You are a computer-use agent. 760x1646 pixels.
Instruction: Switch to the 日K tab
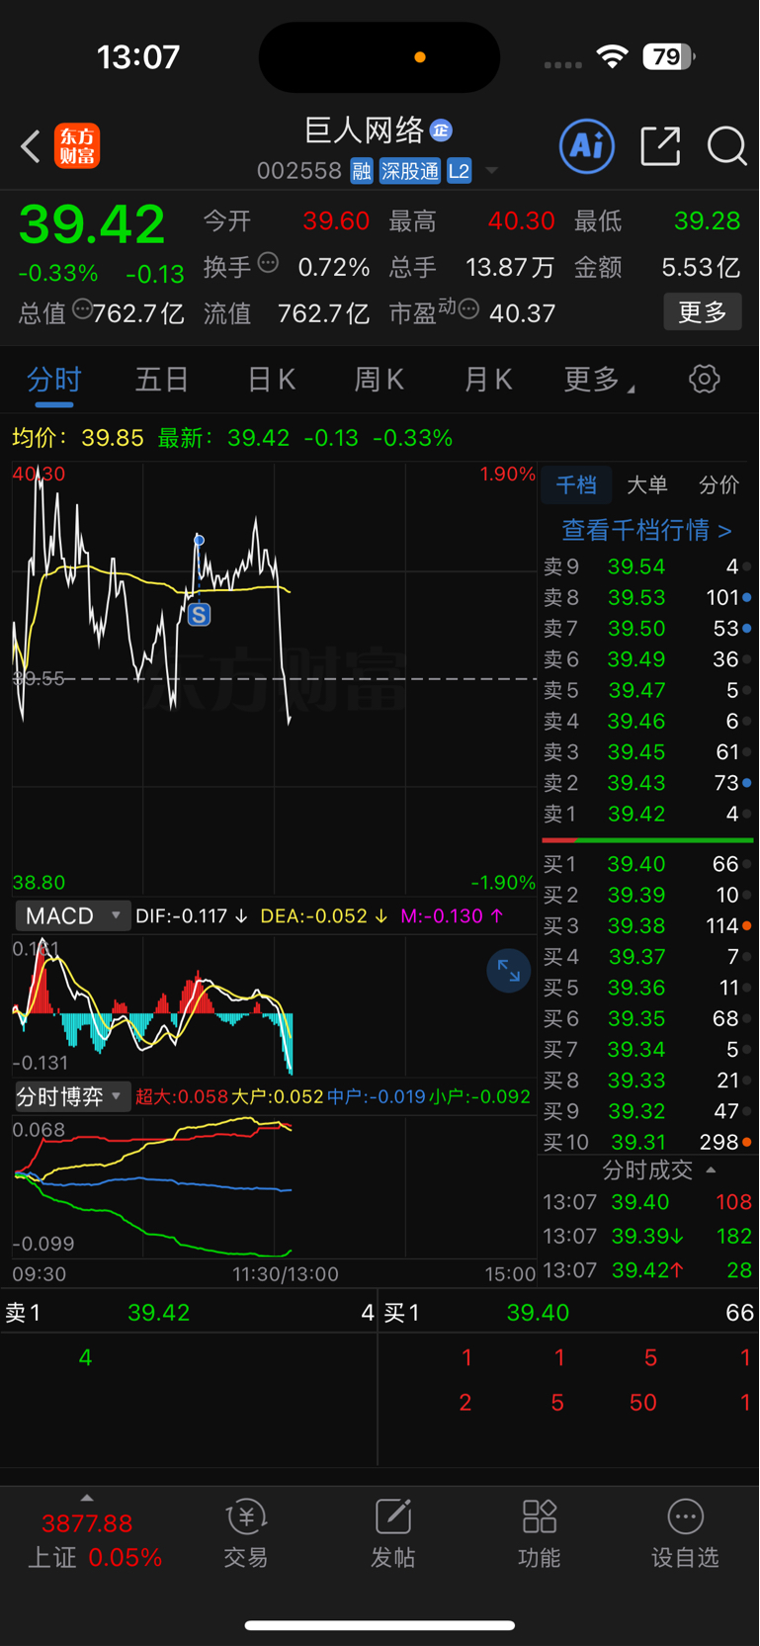[271, 380]
